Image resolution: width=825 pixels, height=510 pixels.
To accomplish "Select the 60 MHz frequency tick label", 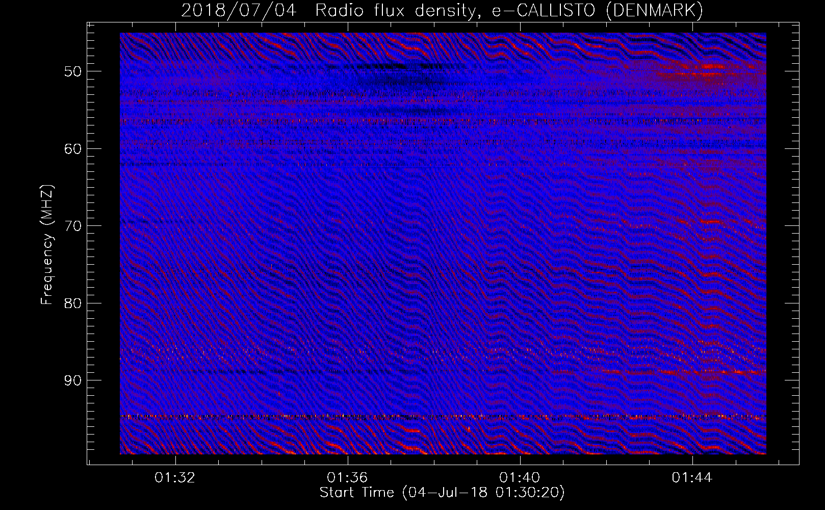I will 73,149.
